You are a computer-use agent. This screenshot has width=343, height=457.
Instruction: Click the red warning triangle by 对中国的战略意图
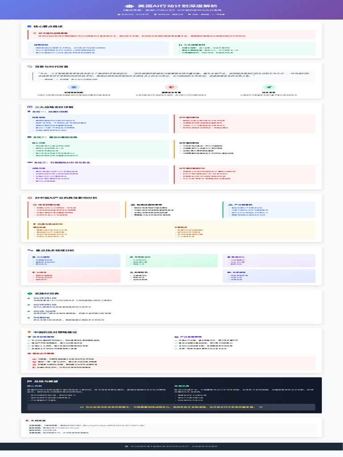(35, 33)
